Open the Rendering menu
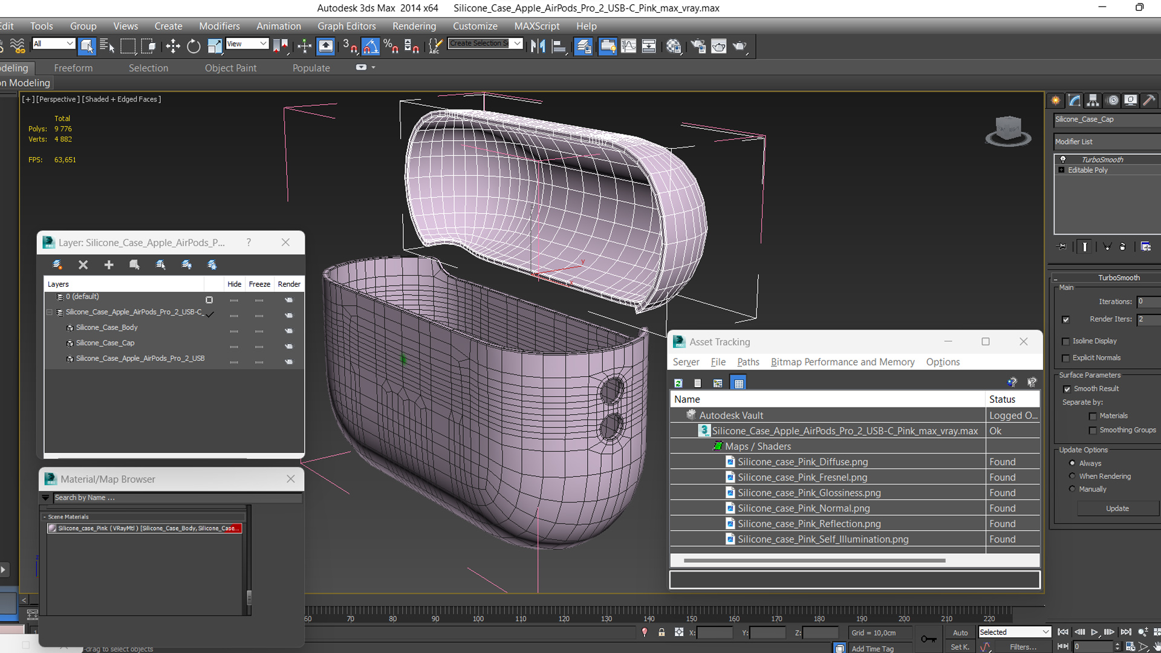Image resolution: width=1161 pixels, height=653 pixels. (x=414, y=26)
